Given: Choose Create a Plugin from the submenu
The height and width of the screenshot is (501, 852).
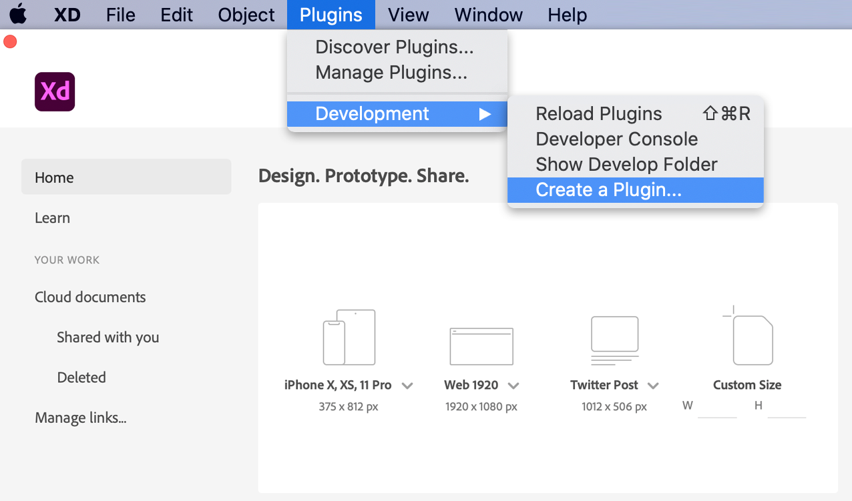Looking at the screenshot, I should 608,189.
